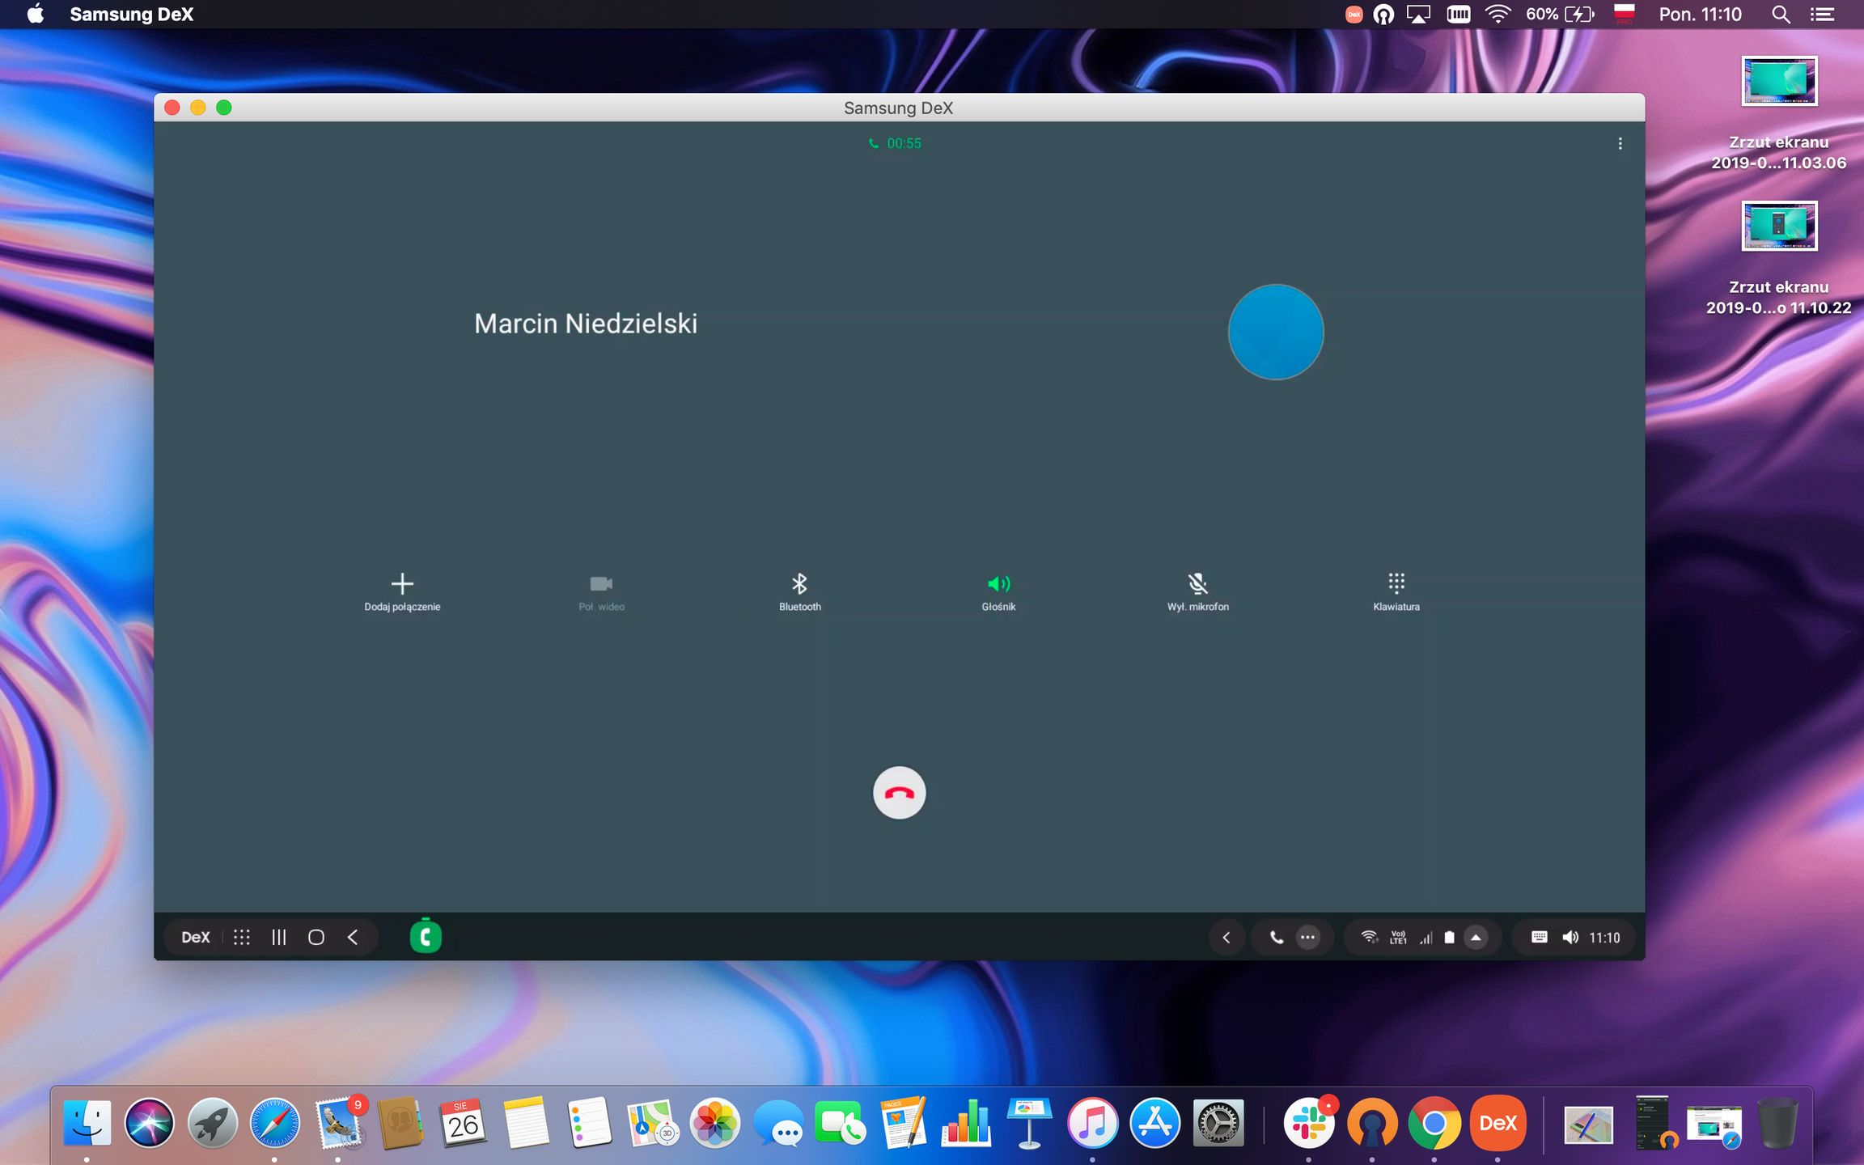
Task: Expand DeX tray with up-arrow button
Action: (1476, 937)
